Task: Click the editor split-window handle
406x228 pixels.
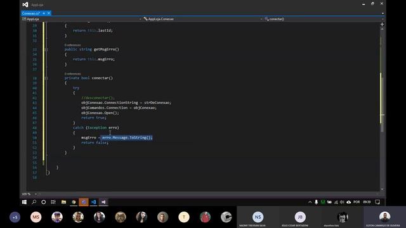Action: pyautogui.click(x=382, y=24)
